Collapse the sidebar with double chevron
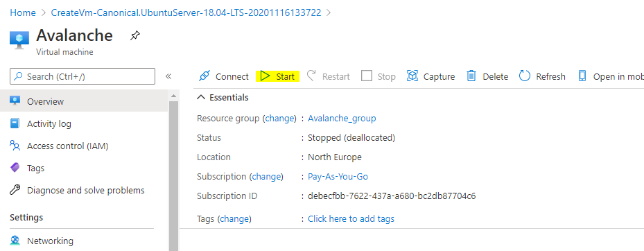Viewport: 644px width, 251px height. pos(168,76)
